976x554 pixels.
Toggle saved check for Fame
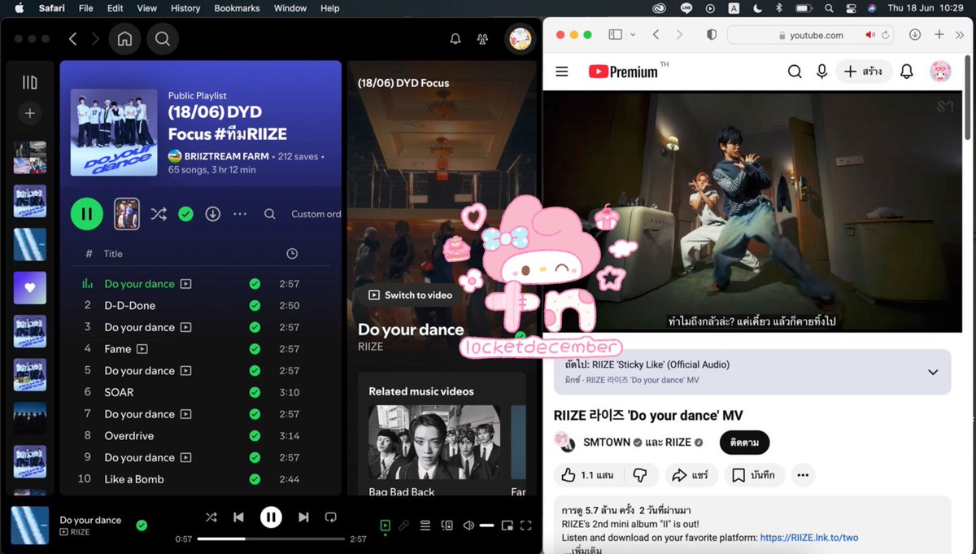tap(255, 349)
